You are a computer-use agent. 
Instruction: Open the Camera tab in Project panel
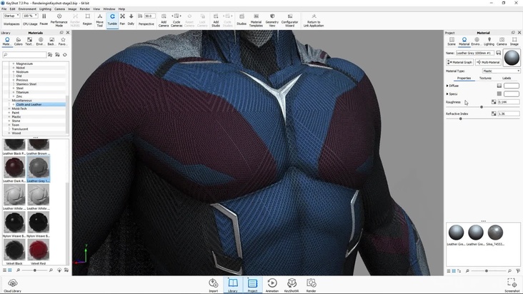click(502, 41)
